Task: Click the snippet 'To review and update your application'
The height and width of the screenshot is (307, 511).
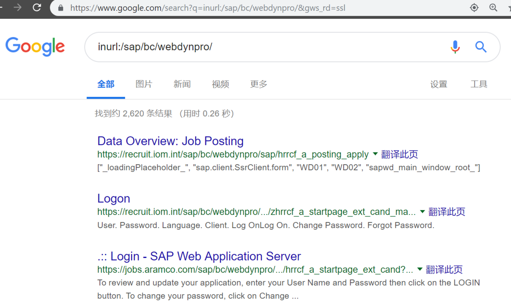Action: pos(288,289)
